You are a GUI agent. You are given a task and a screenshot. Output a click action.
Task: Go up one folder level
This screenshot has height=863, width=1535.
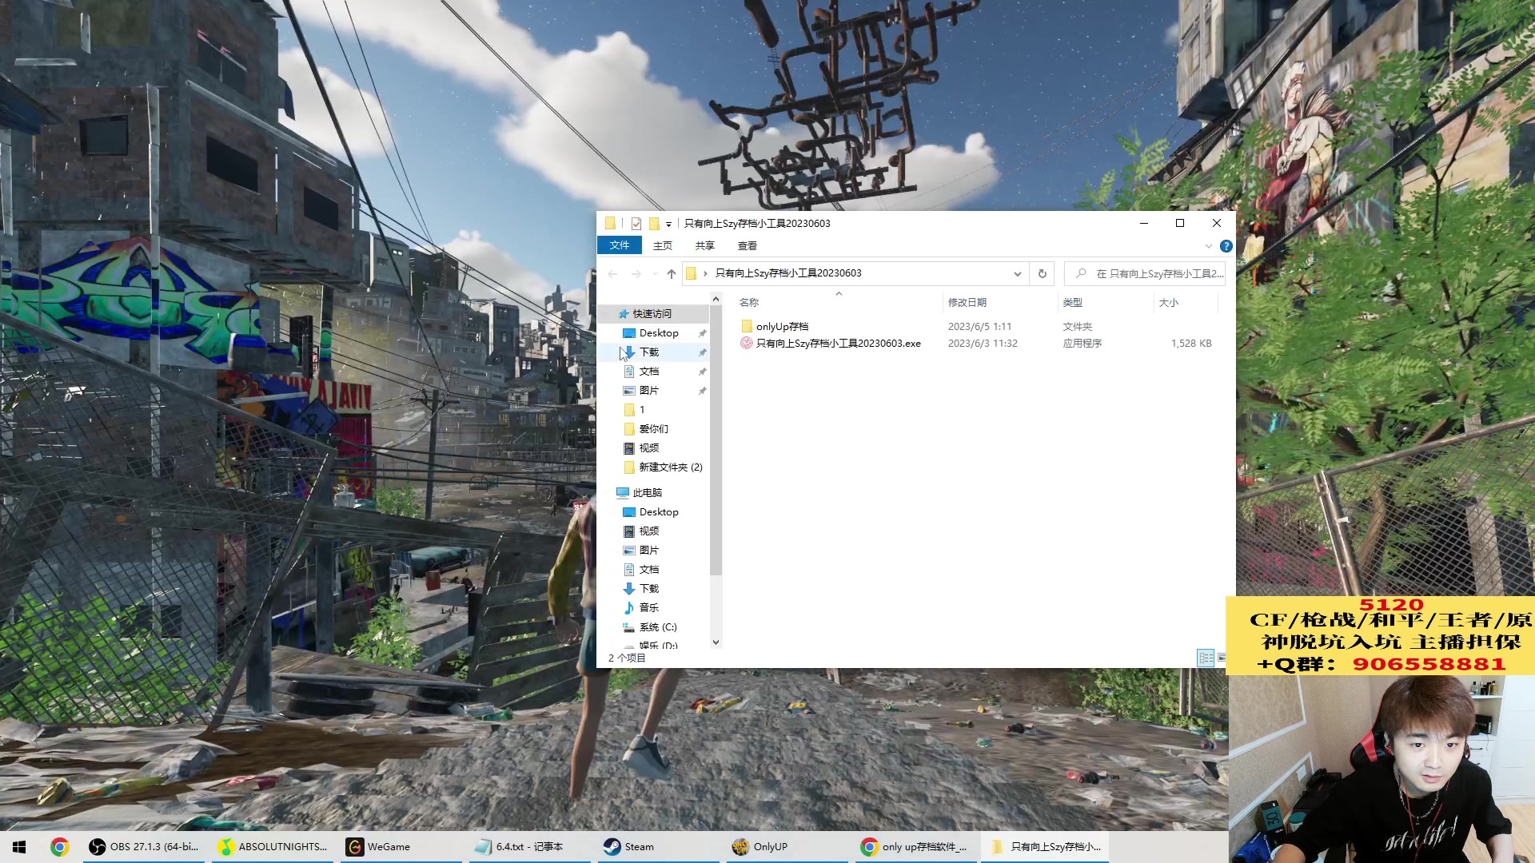click(672, 273)
